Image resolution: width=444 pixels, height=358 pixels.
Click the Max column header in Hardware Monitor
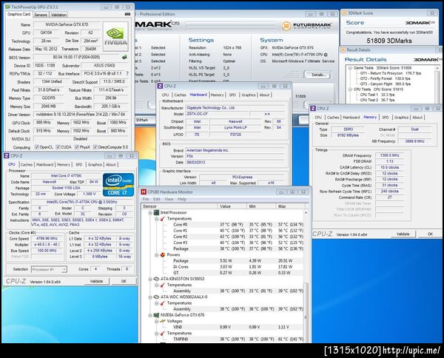point(290,206)
